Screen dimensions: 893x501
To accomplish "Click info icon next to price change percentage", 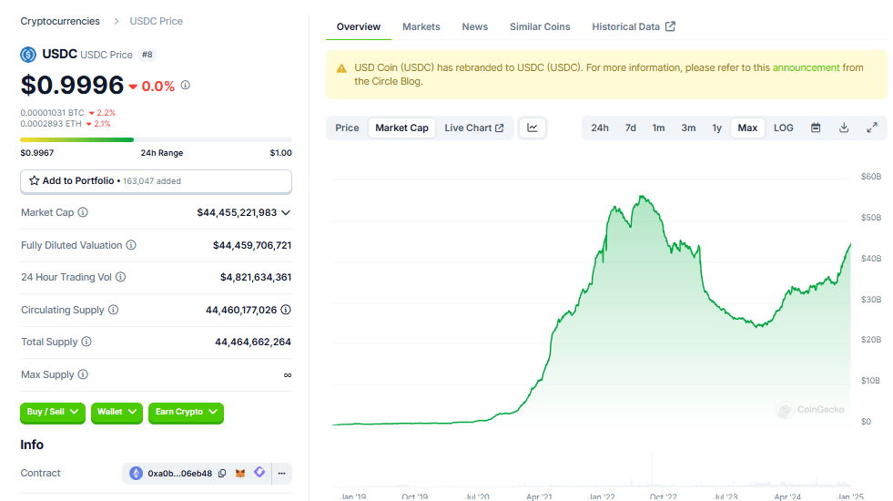I will coord(186,85).
